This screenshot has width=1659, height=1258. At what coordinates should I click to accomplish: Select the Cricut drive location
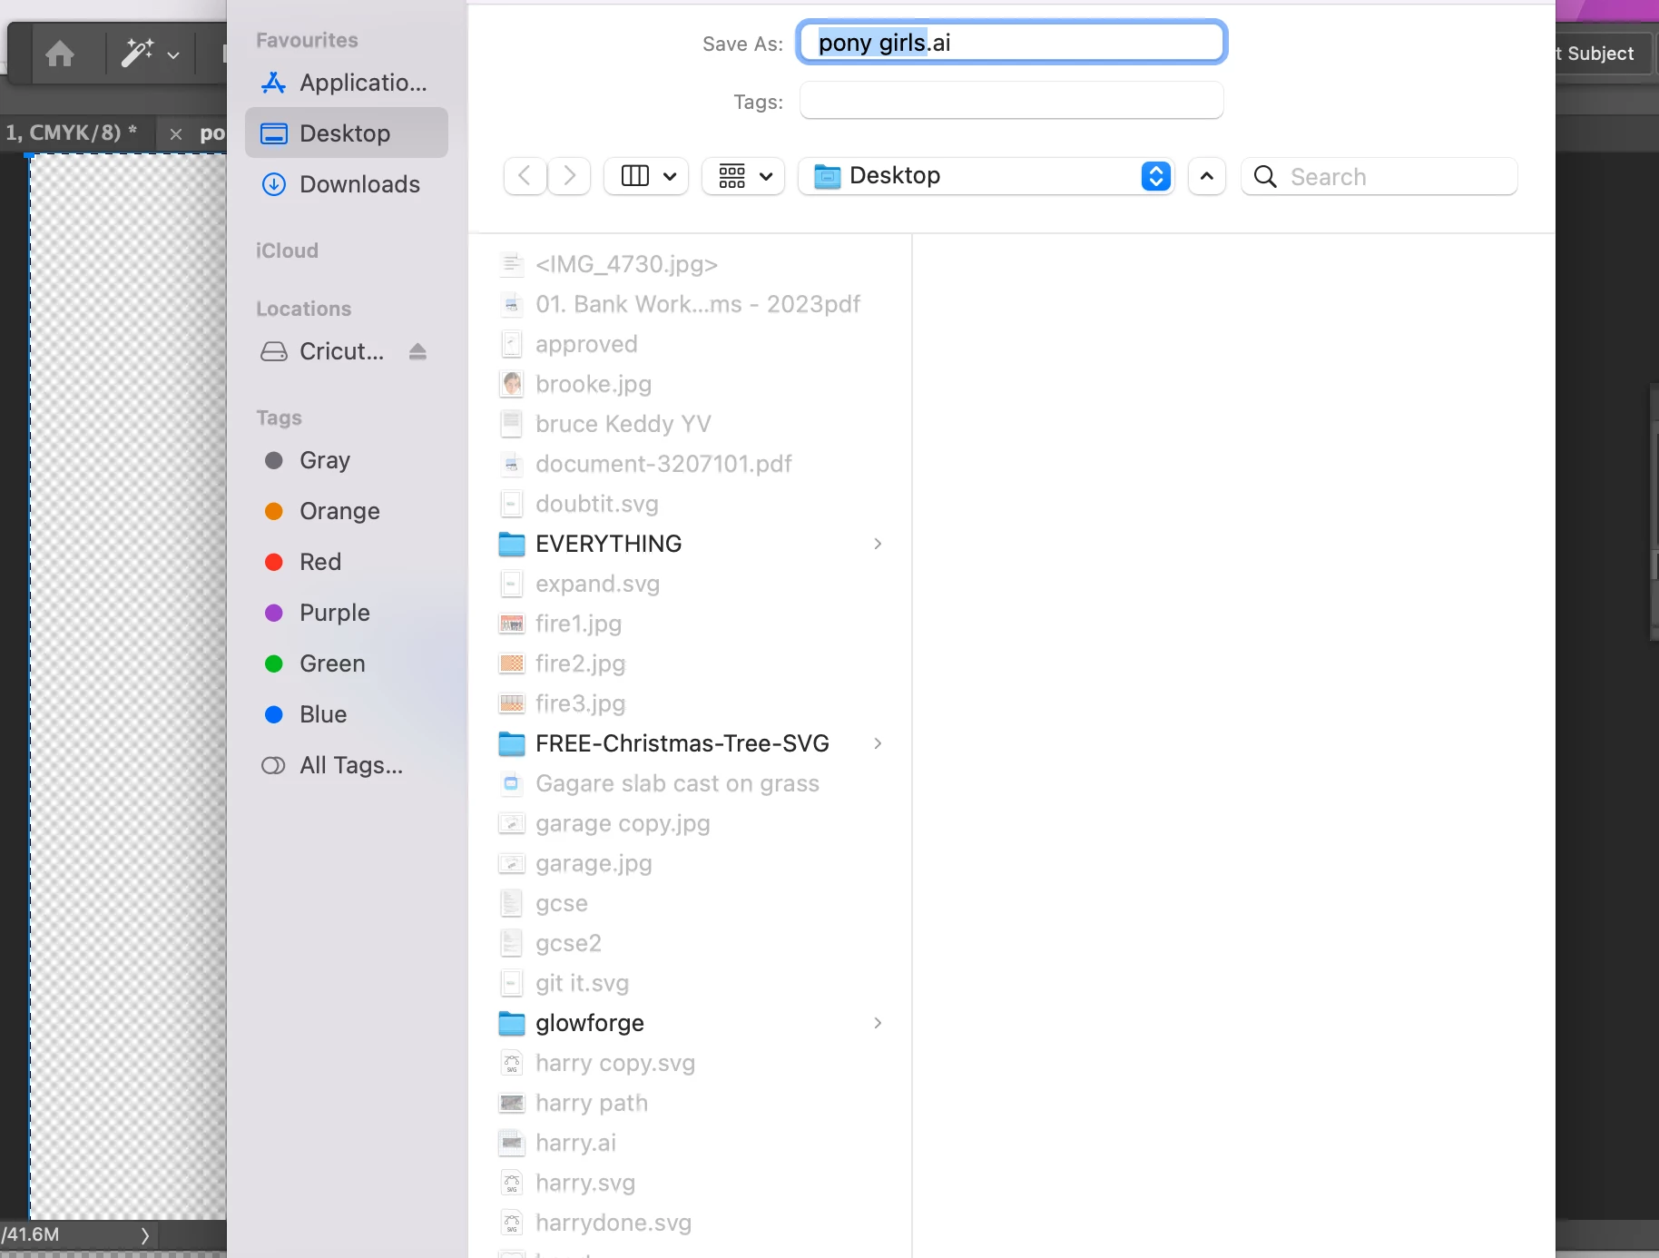323,351
